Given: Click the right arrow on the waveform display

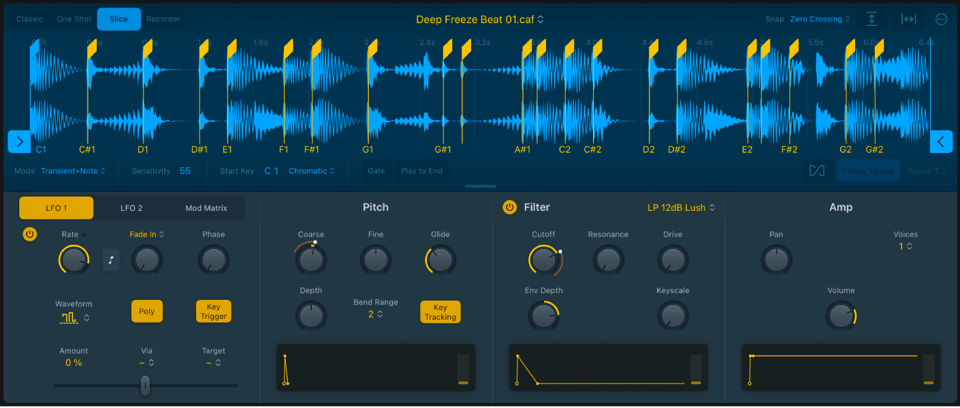Looking at the screenshot, I should click(x=941, y=141).
